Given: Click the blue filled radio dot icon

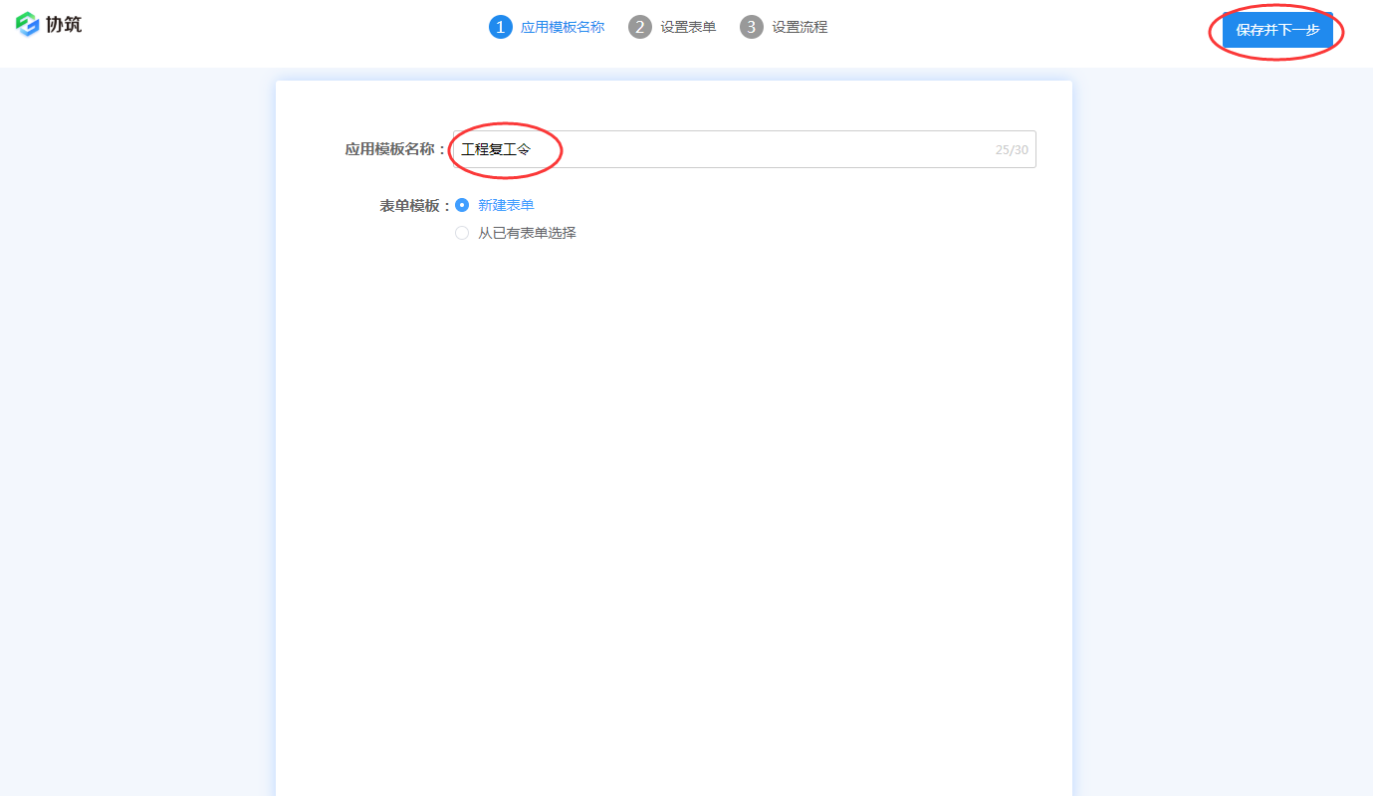Looking at the screenshot, I should coord(461,204).
